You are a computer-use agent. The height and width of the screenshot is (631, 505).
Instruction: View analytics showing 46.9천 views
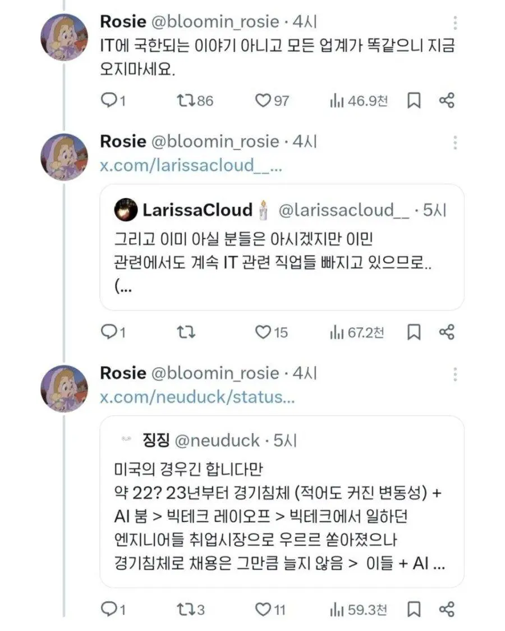click(x=359, y=101)
